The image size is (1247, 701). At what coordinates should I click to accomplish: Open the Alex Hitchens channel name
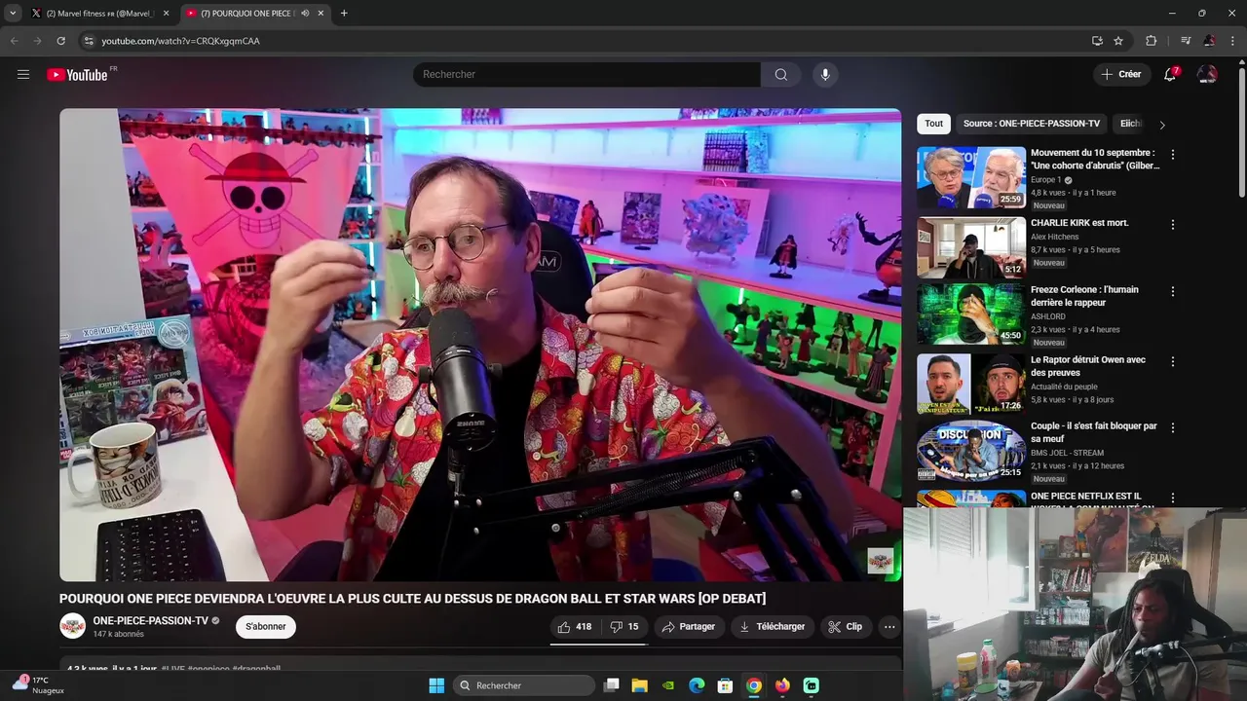(x=1055, y=237)
